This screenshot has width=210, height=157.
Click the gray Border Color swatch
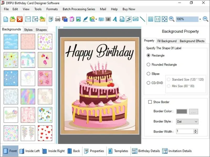[182, 111]
